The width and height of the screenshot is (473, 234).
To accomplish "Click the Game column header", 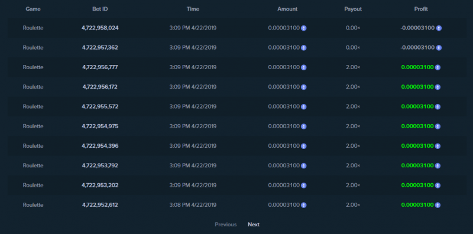I will click(33, 9).
